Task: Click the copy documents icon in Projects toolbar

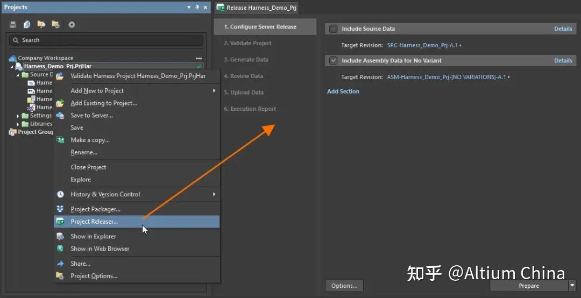Action: click(x=27, y=24)
